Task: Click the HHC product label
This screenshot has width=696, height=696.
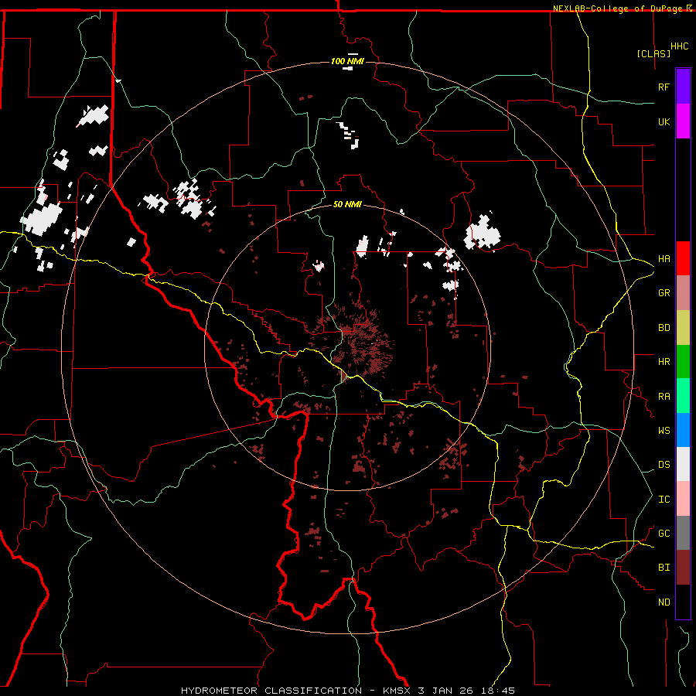Action: 680,46
